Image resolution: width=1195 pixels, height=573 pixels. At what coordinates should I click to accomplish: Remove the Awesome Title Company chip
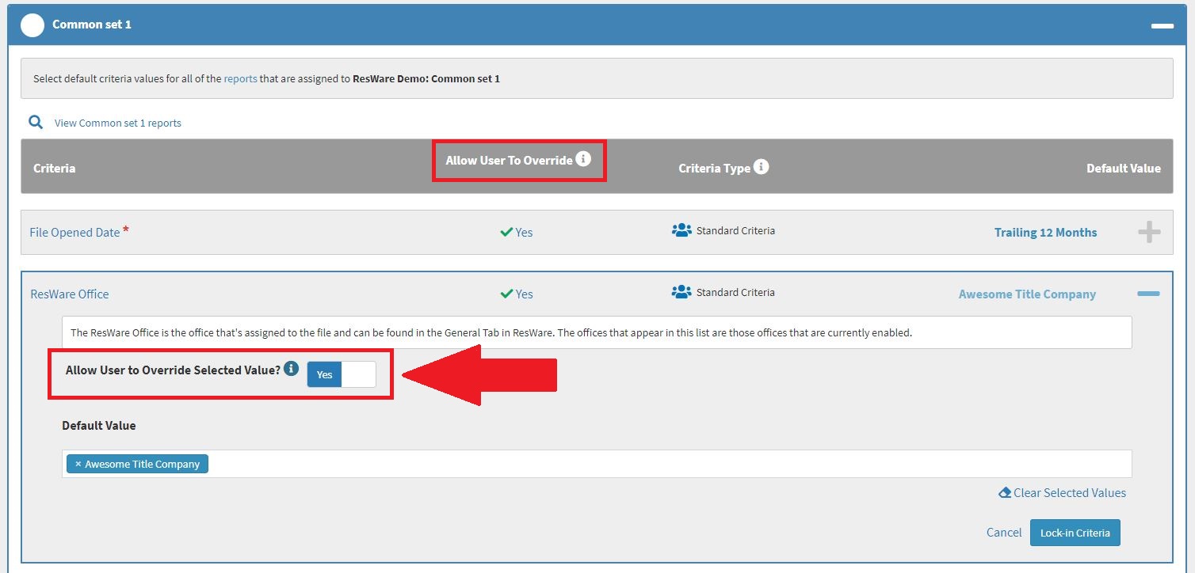[77, 464]
